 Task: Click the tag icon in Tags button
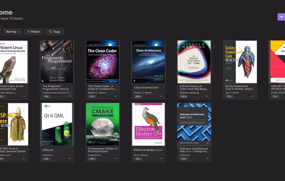click(51, 32)
